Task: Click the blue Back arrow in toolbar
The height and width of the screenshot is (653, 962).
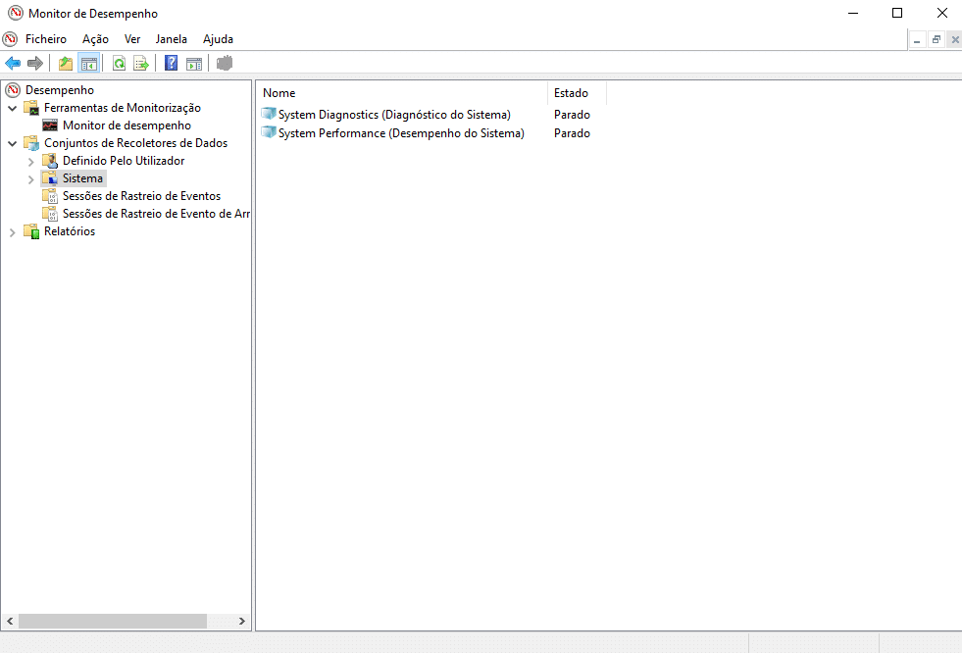Action: tap(13, 64)
